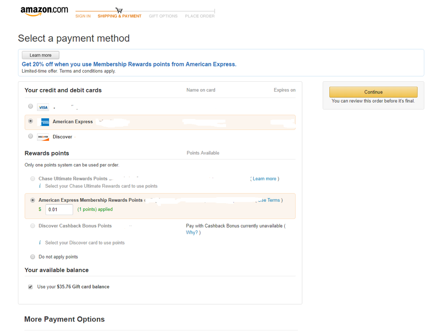Select American Express Membership Rewards Points radio
Image resolution: width=443 pixels, height=333 pixels.
(x=33, y=200)
